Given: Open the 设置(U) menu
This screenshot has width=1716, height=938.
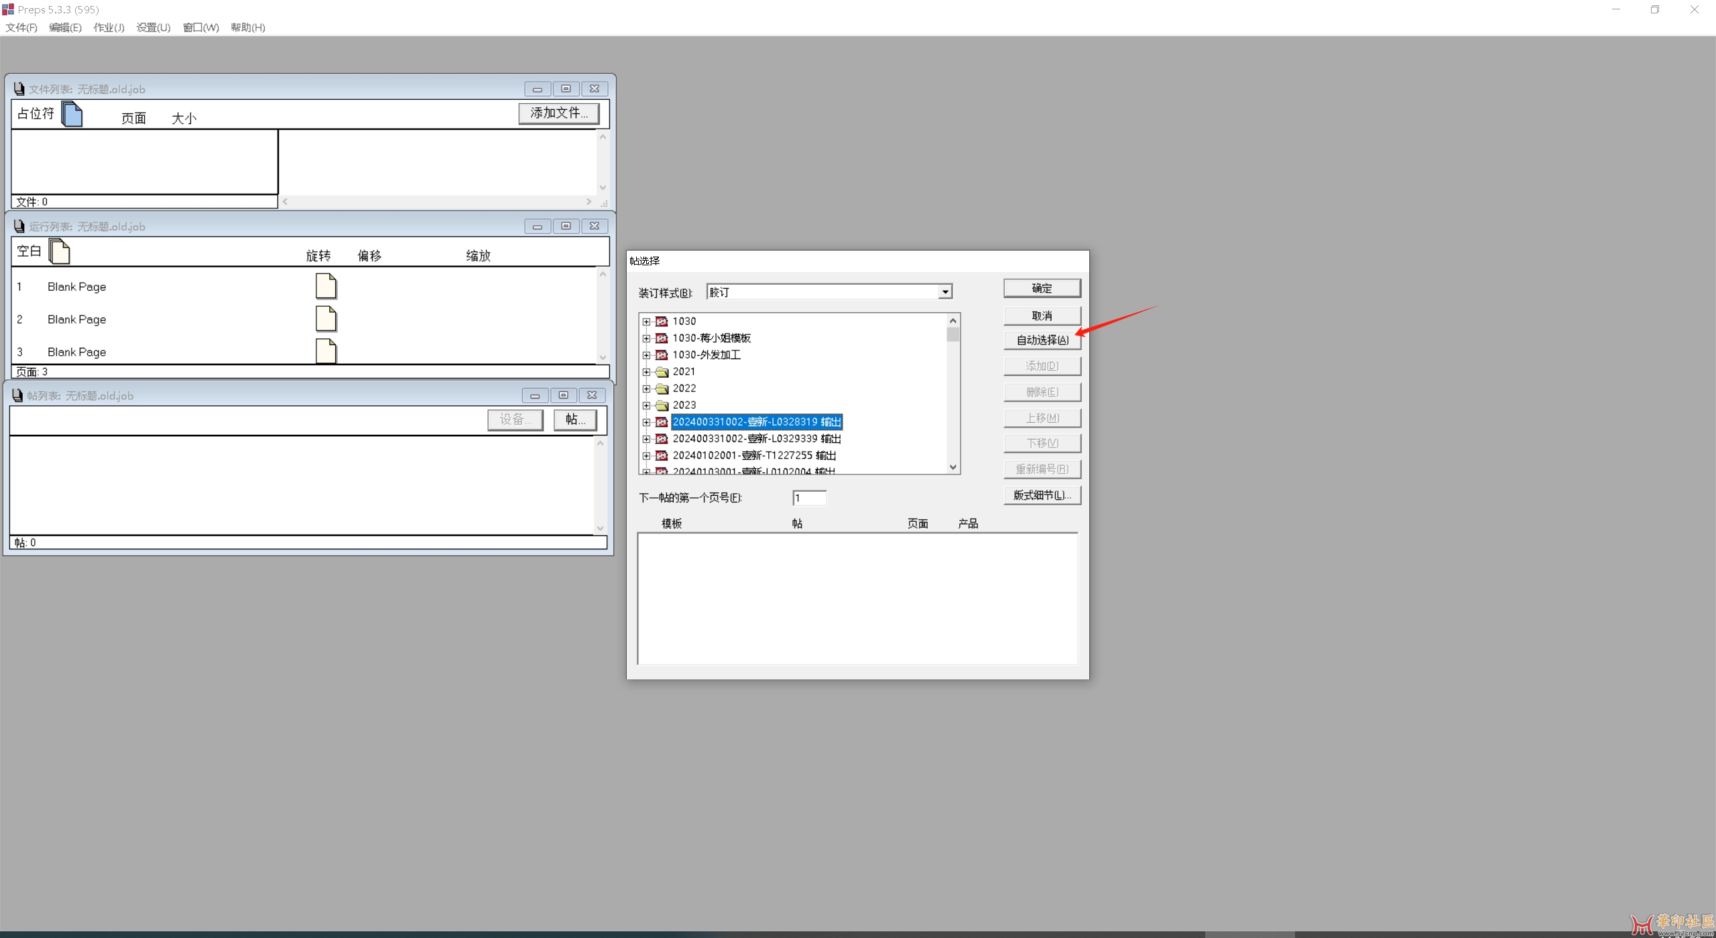Looking at the screenshot, I should (x=154, y=27).
